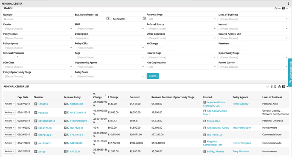
Task: Click the policy icon beside Pending number
Action: (36, 113)
